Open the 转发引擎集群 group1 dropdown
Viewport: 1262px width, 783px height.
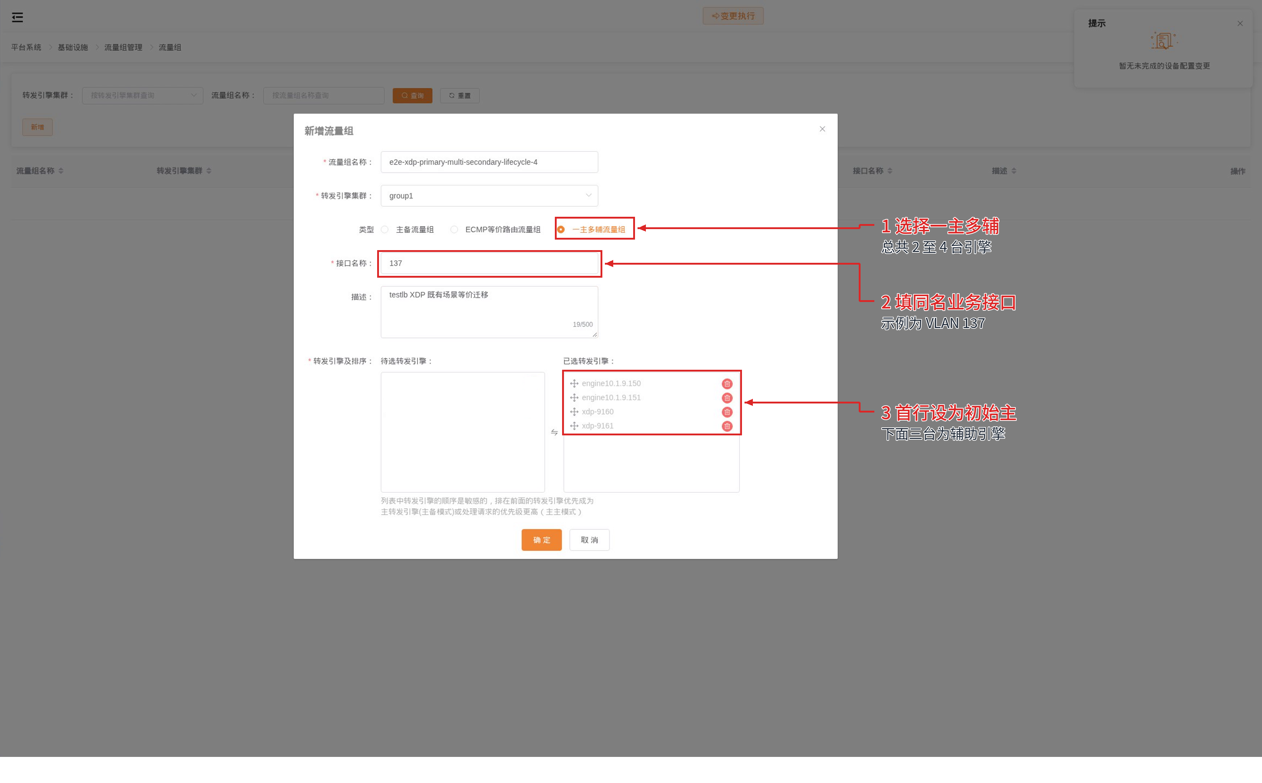tap(489, 196)
